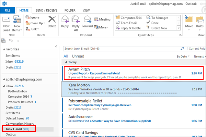Select the Kara Morton wrinkles email
Image resolution: width=206 pixels, height=137 pixels.
[134, 89]
